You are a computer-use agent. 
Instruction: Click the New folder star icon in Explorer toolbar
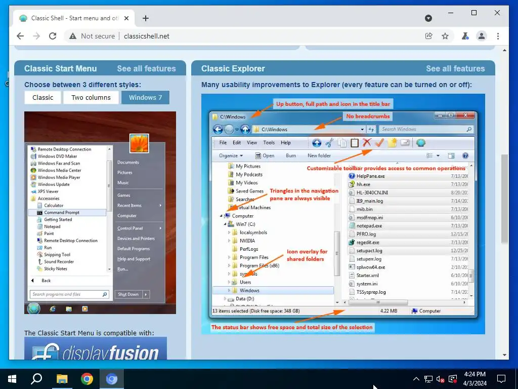point(392,142)
